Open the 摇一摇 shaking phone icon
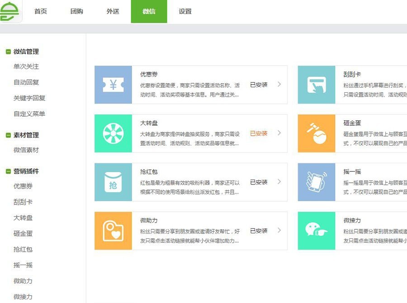The width and height of the screenshot is (407, 303). (317, 182)
